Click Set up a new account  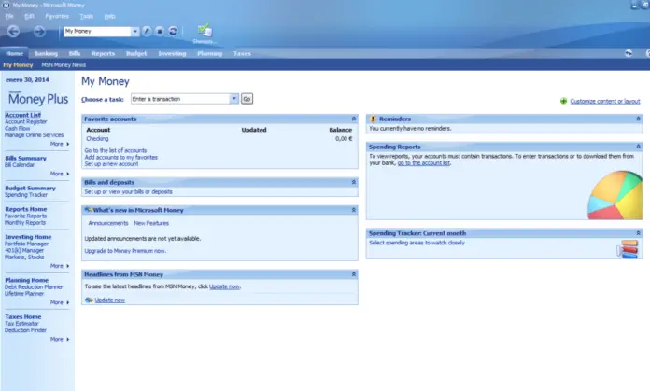(x=111, y=163)
